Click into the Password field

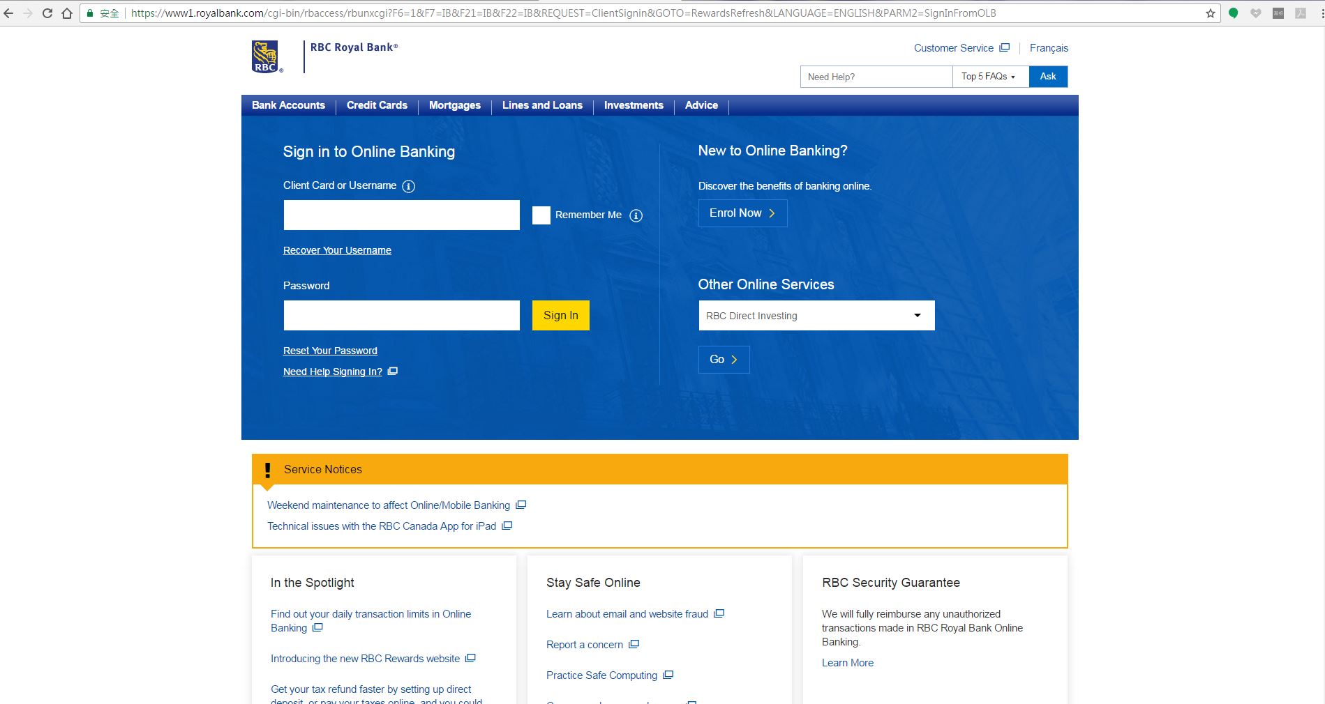401,316
